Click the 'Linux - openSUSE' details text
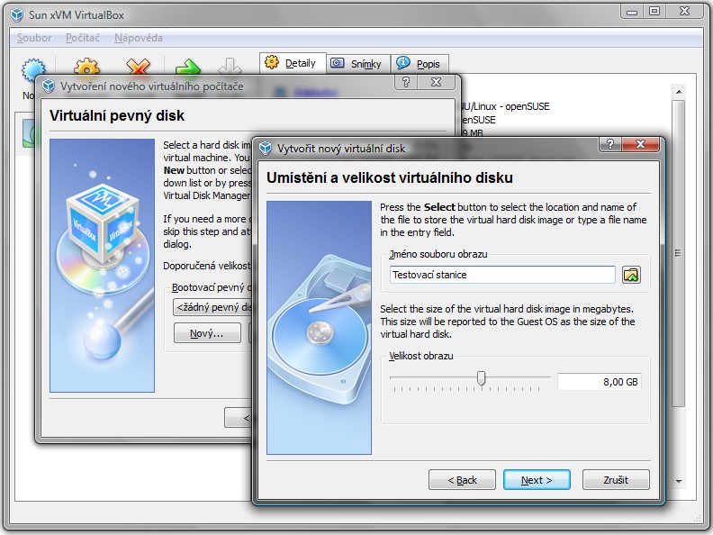 coord(505,106)
